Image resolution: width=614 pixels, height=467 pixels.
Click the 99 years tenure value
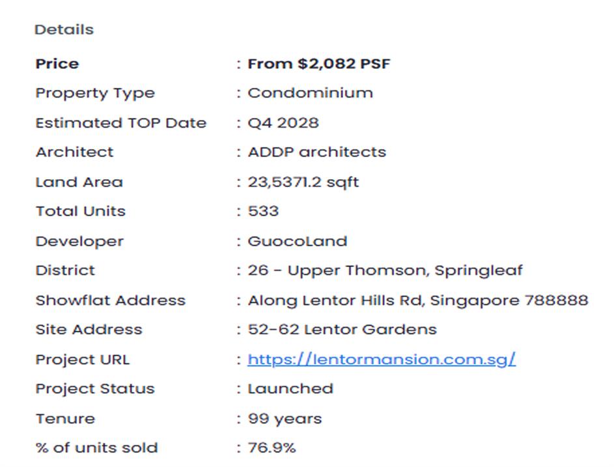(285, 418)
